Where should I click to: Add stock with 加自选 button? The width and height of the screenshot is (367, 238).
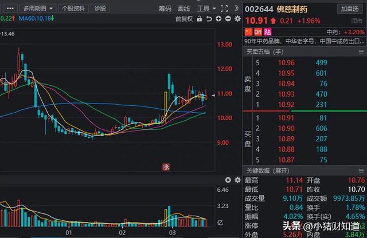tap(350, 9)
